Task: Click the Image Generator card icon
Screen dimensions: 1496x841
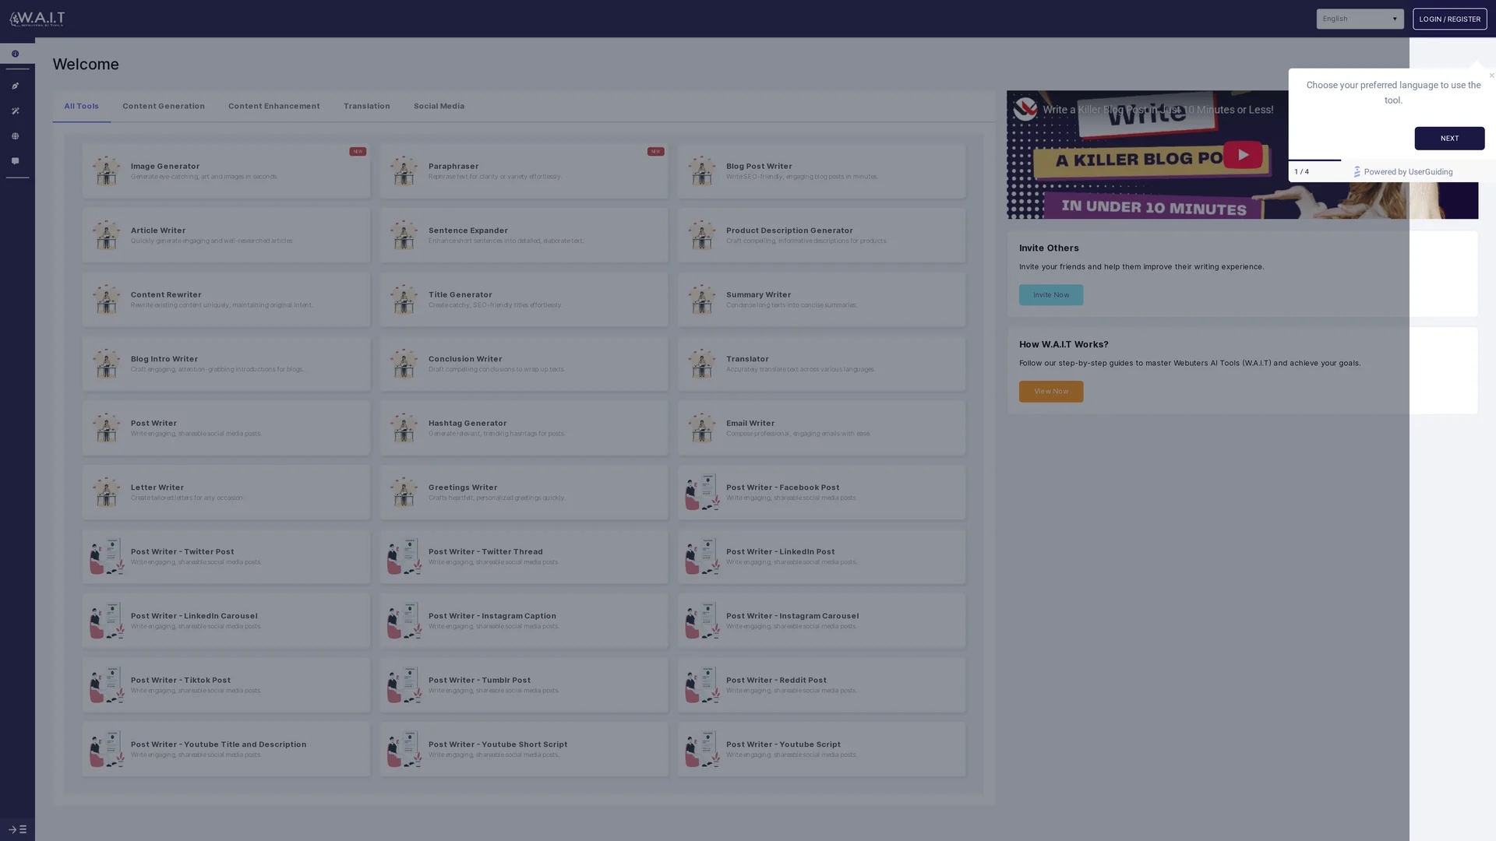Action: pyautogui.click(x=106, y=171)
